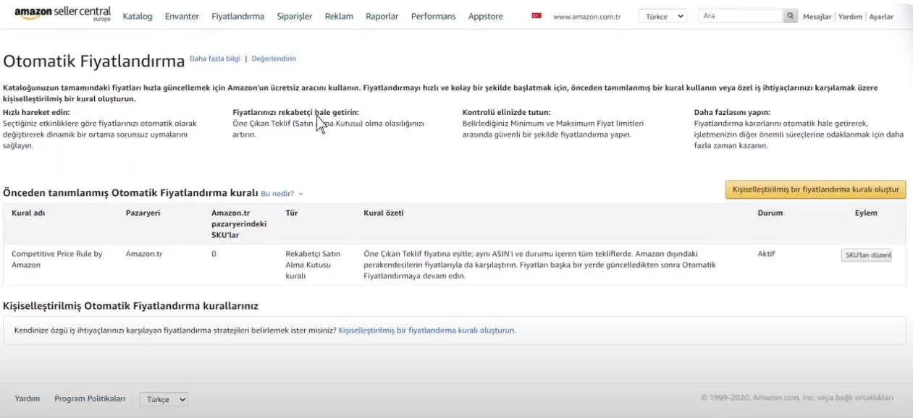Open the Envanter menu
Screen dimensions: 913x418
click(182, 16)
